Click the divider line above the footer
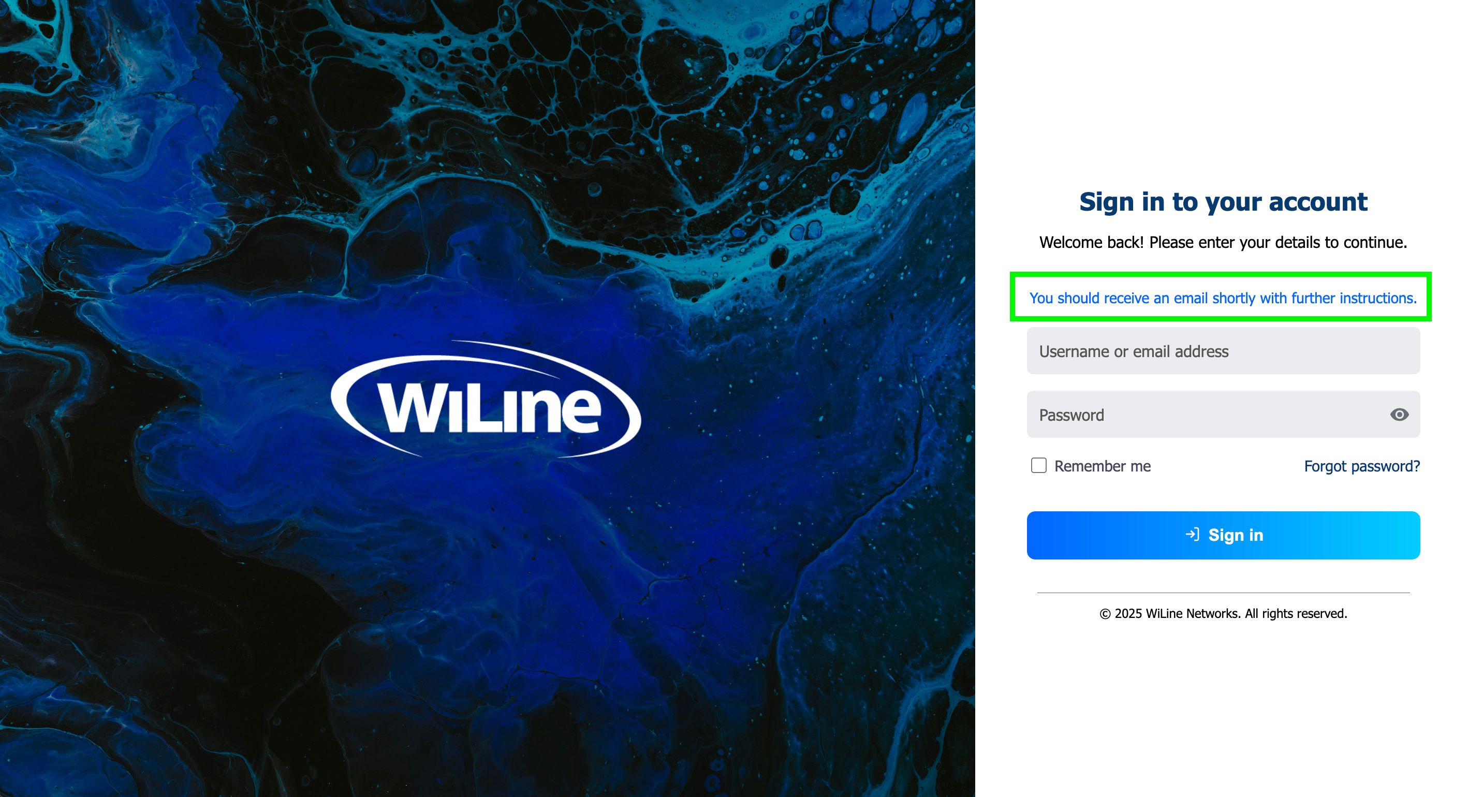This screenshot has height=797, width=1468. [1223, 593]
